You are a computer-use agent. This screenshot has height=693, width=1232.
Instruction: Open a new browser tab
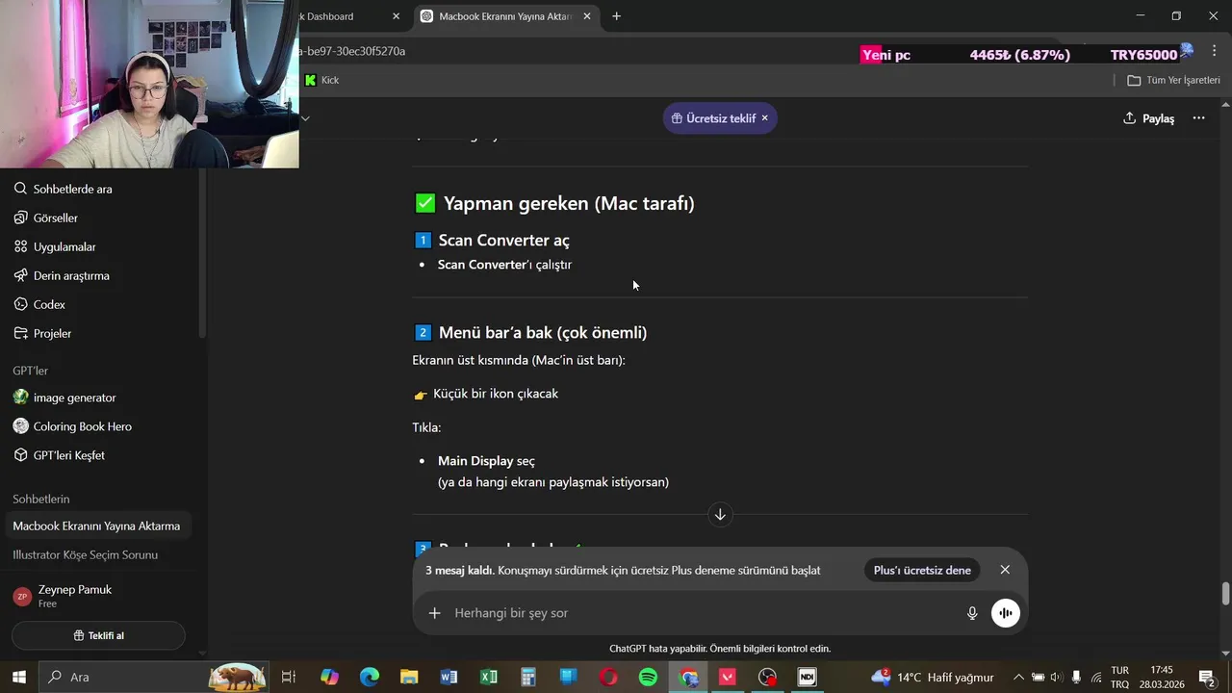pos(616,16)
